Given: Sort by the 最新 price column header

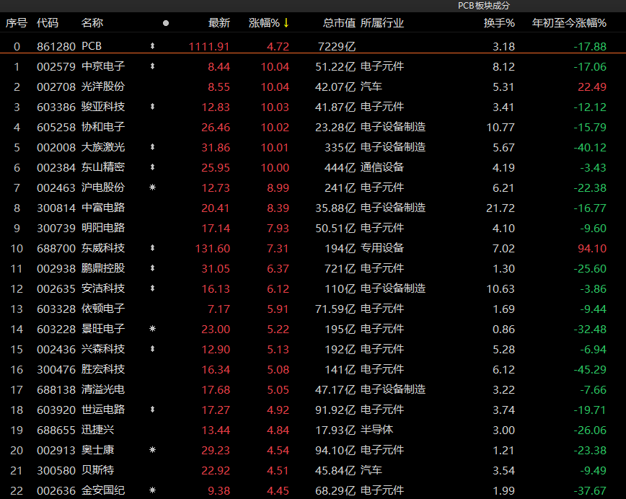Looking at the screenshot, I should (219, 23).
